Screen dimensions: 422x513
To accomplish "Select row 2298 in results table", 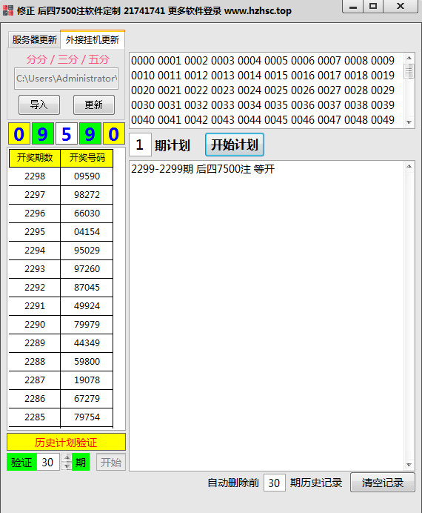I will (x=61, y=176).
